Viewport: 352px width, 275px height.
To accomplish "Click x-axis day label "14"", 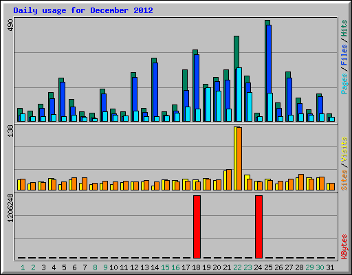I will [x=155, y=267].
